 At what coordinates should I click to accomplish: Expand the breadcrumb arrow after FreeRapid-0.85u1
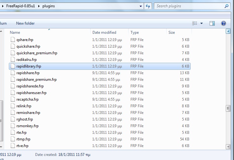(39, 6)
